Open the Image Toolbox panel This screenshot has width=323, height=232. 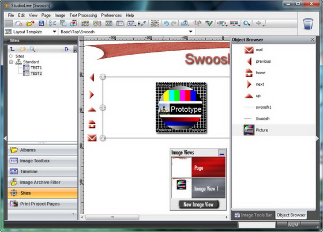(43, 161)
